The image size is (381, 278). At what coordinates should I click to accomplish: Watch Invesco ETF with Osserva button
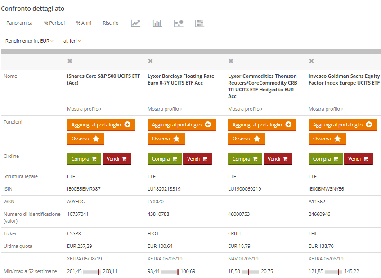click(x=327, y=139)
